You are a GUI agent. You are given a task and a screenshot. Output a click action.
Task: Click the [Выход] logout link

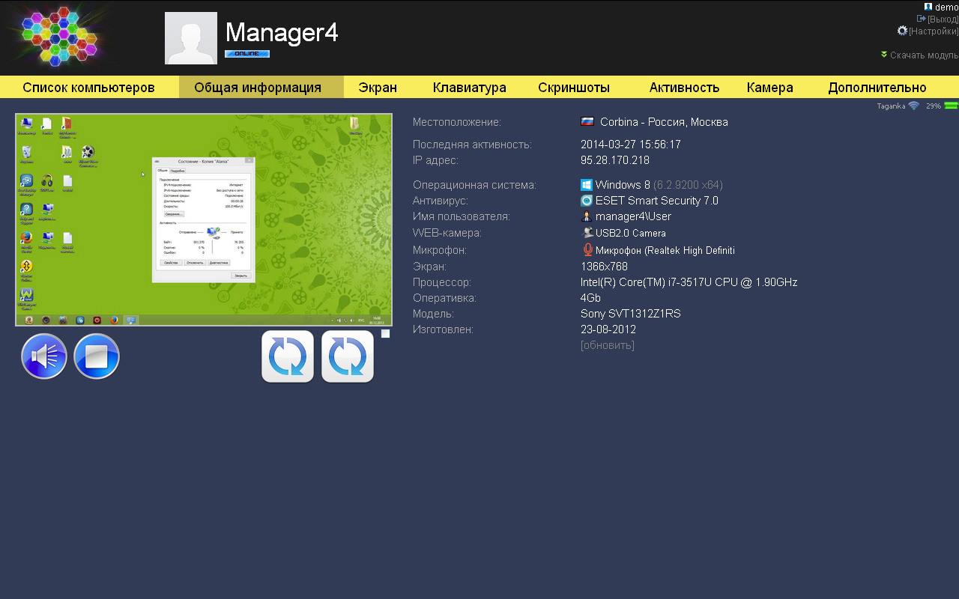click(x=943, y=19)
